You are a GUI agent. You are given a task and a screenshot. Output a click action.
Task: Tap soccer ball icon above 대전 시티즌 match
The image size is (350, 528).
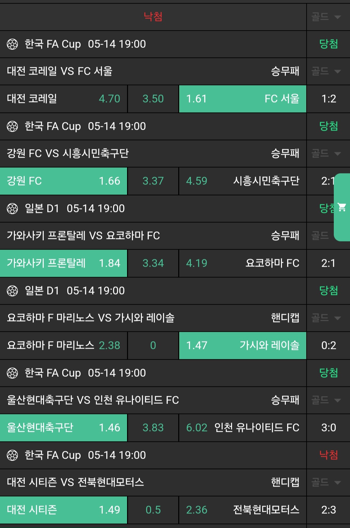click(12, 455)
